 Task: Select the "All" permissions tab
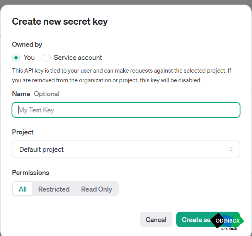click(x=23, y=189)
